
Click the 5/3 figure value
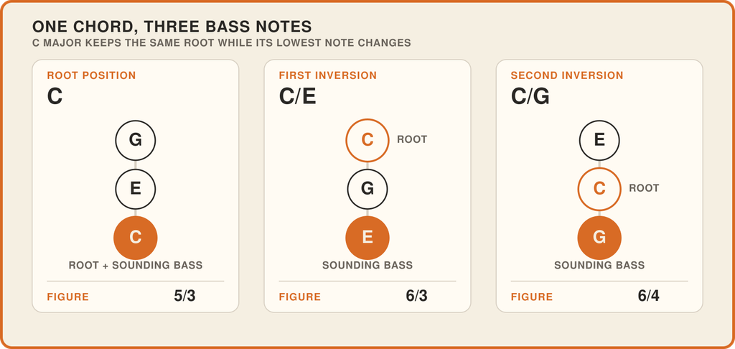184,296
